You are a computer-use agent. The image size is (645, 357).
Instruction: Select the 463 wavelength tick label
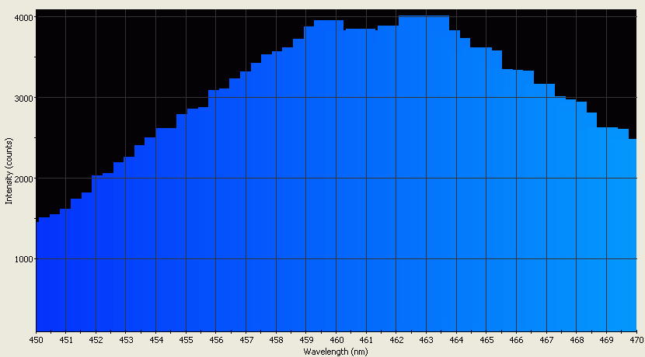point(426,340)
